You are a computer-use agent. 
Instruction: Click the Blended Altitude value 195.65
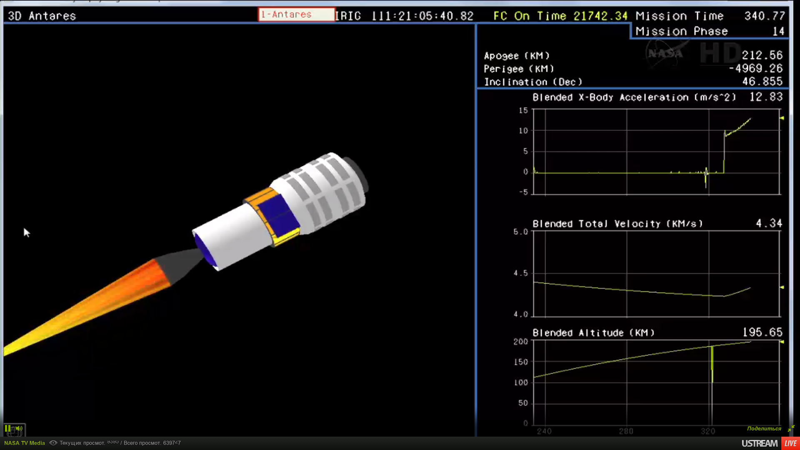(x=762, y=332)
